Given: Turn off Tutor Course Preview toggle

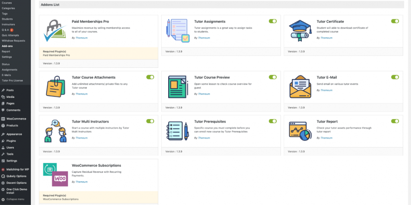Looking at the screenshot, I should coord(273,77).
